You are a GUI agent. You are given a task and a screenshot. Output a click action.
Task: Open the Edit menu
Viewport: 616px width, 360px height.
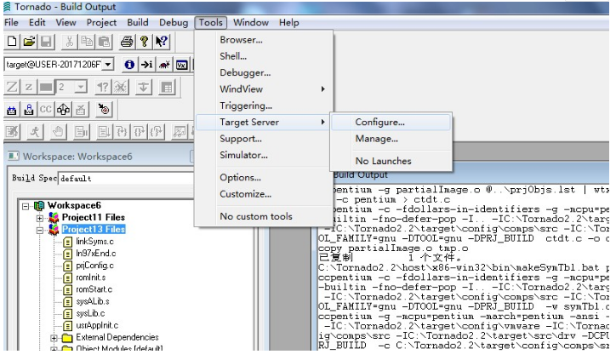[x=37, y=22]
